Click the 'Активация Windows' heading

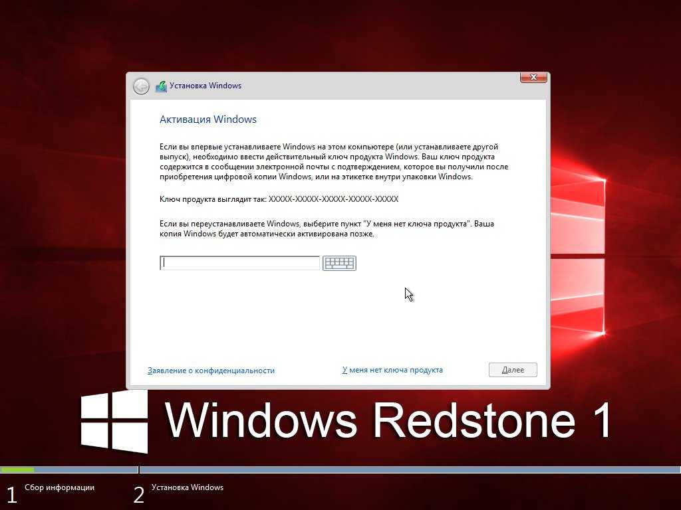(208, 120)
